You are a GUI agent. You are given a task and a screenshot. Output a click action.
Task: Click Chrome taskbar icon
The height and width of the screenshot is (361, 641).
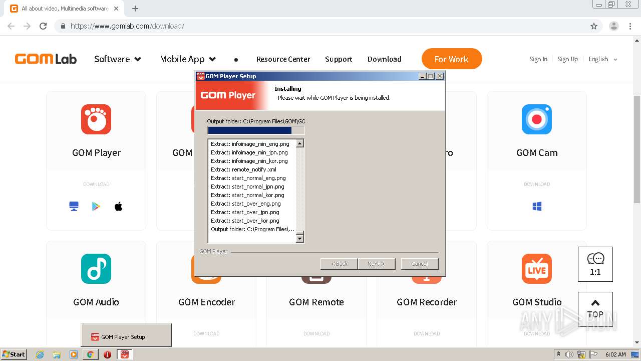coord(91,354)
